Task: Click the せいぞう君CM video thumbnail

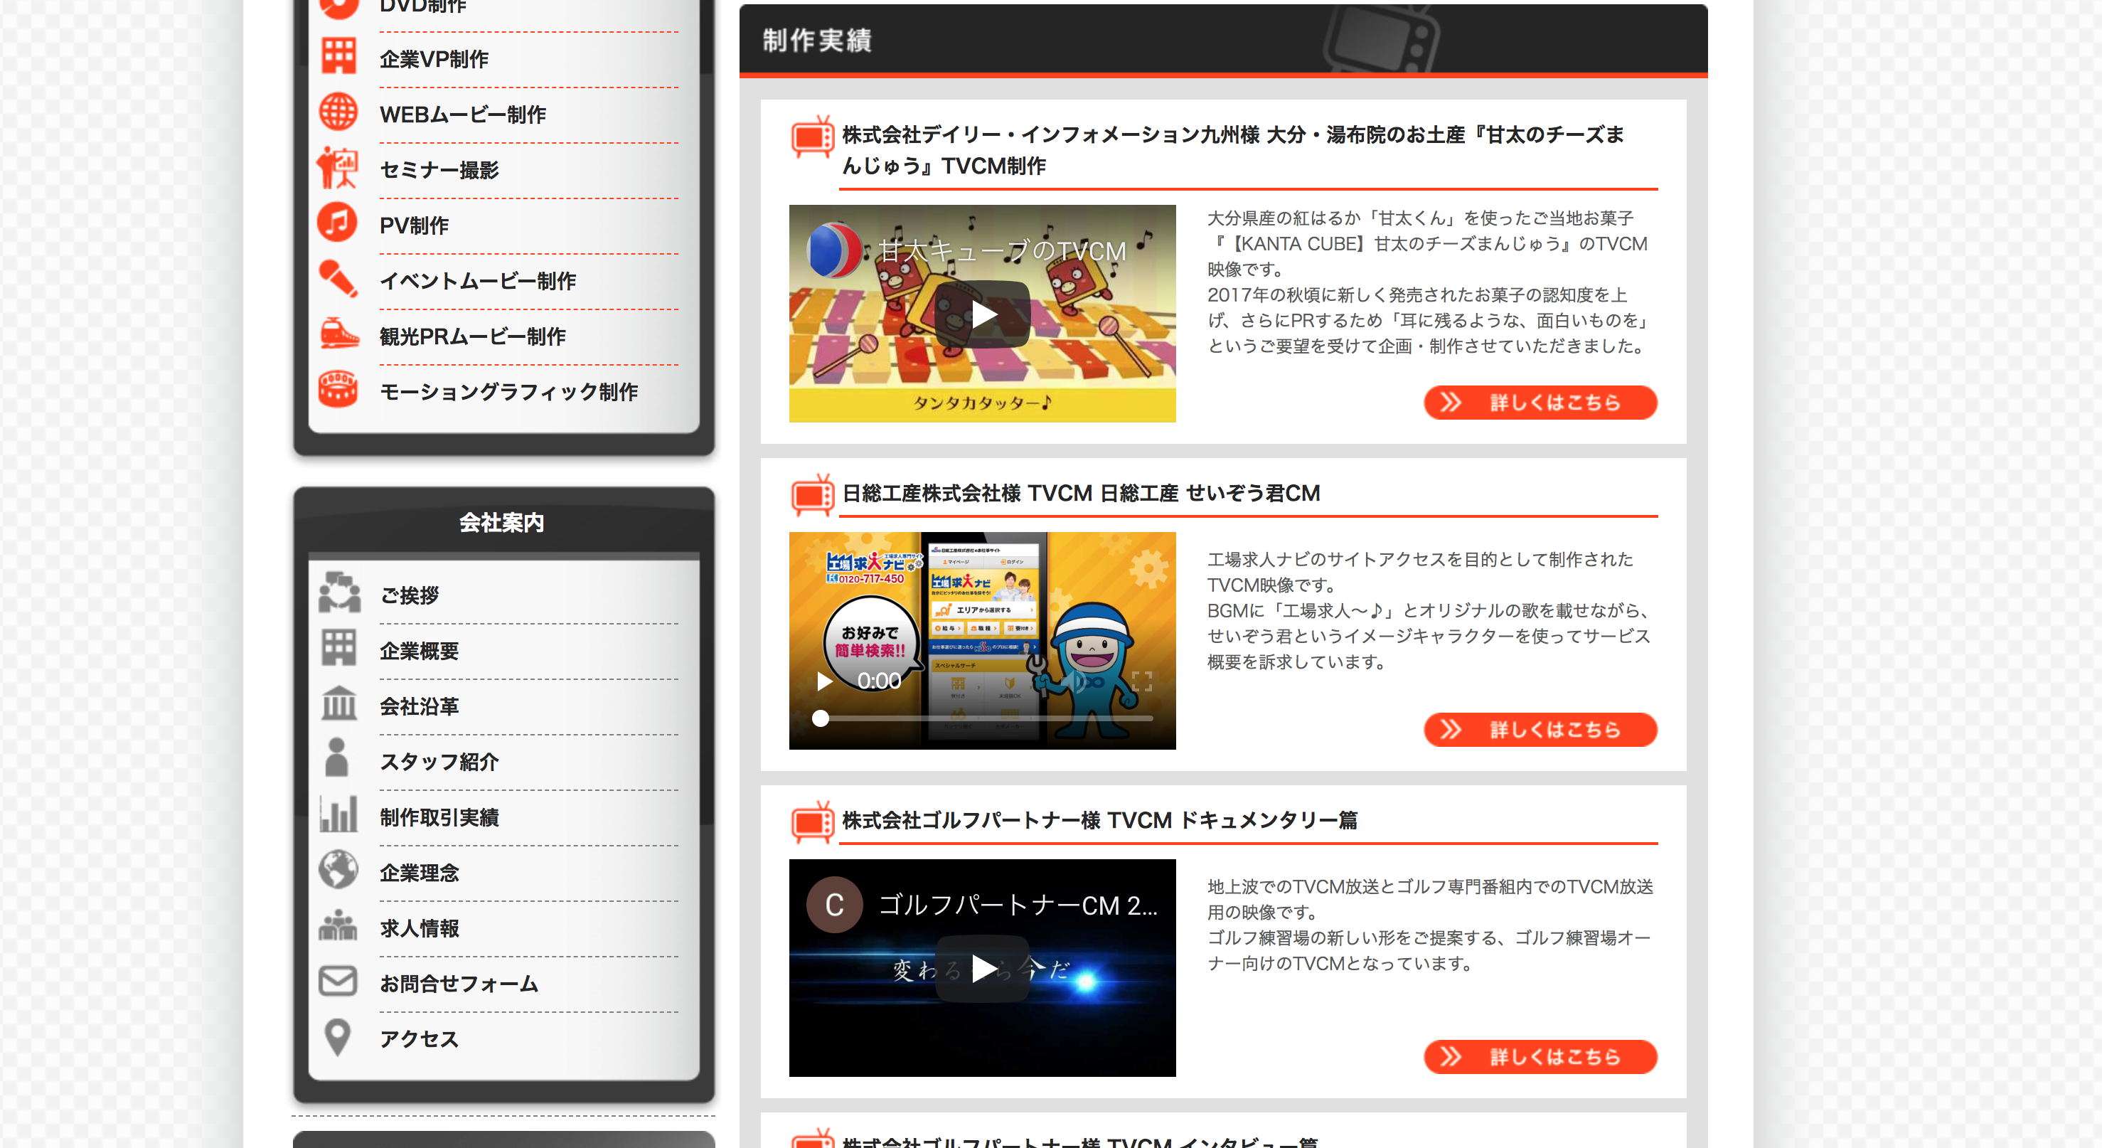Action: [x=983, y=640]
